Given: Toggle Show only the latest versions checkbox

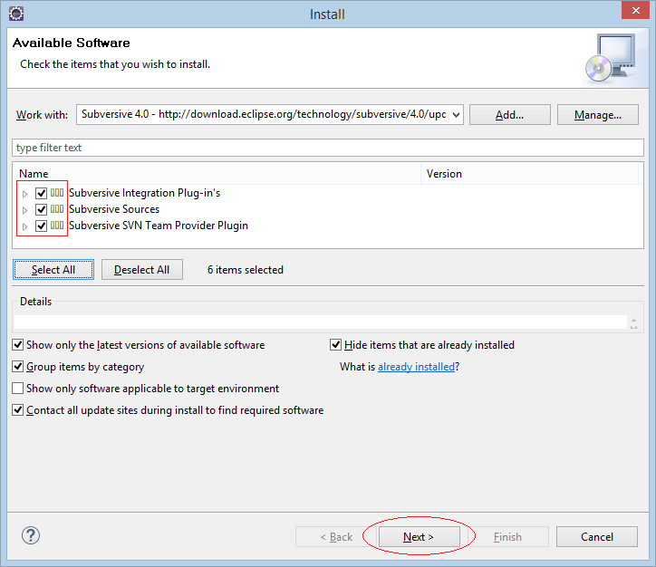Looking at the screenshot, I should pos(17,345).
